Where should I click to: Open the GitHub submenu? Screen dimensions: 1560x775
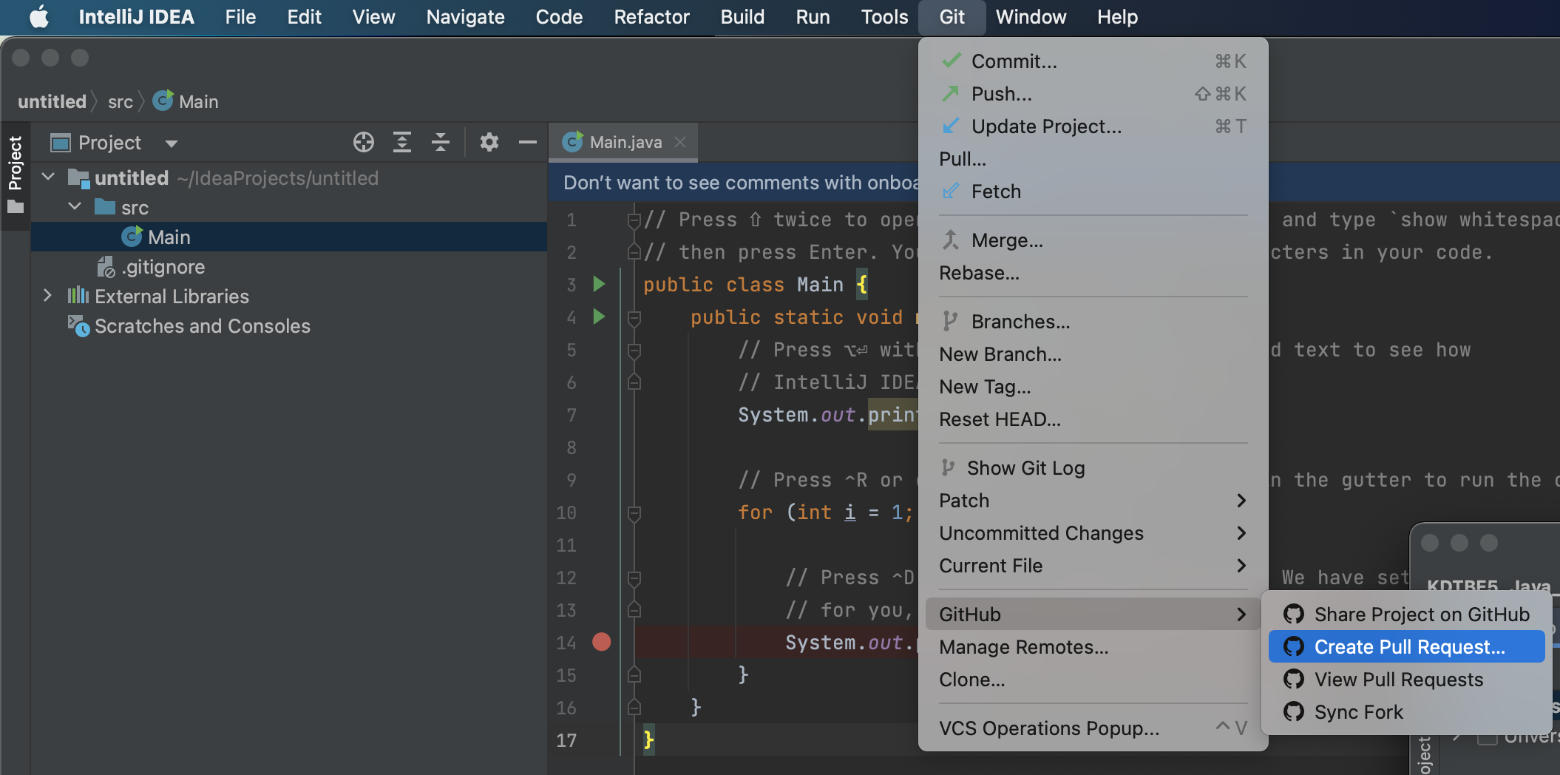[x=1093, y=614]
